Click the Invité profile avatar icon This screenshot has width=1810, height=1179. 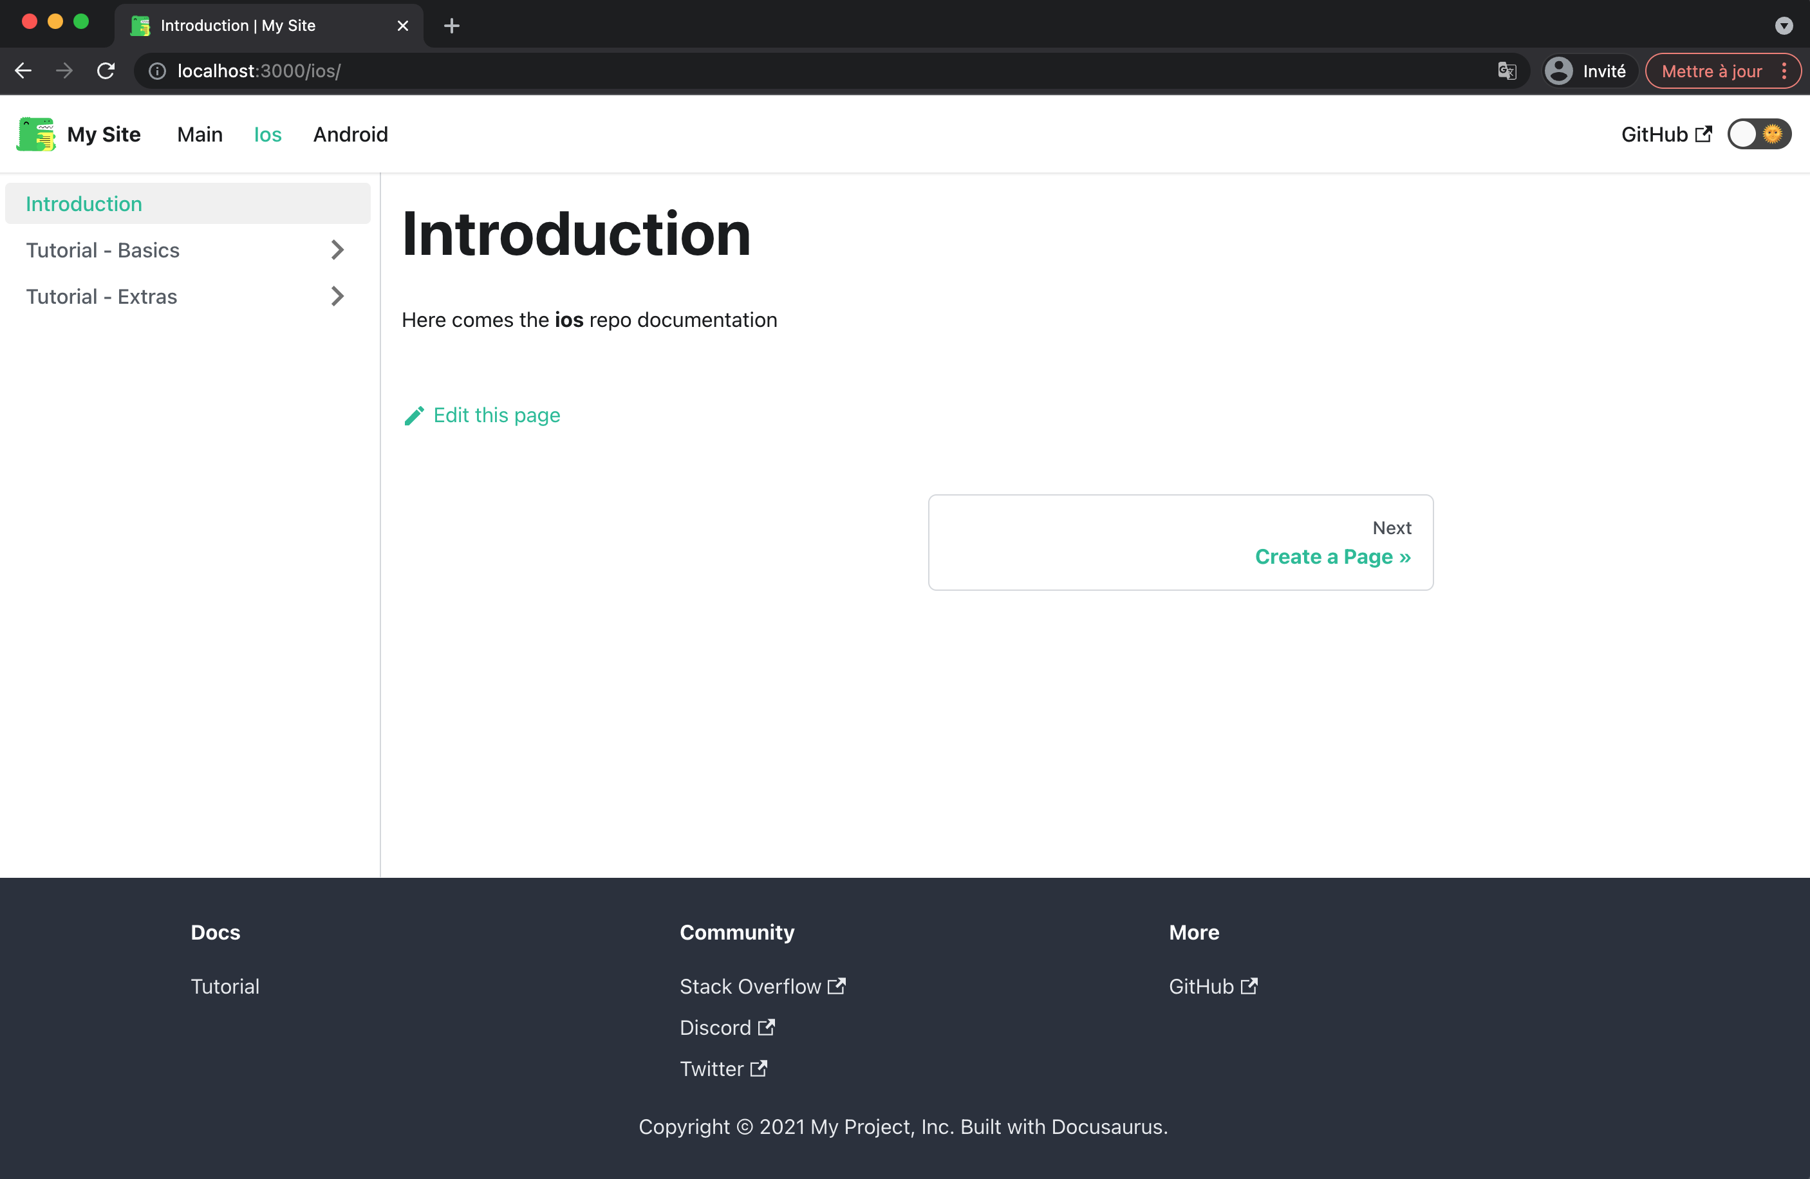click(x=1559, y=70)
